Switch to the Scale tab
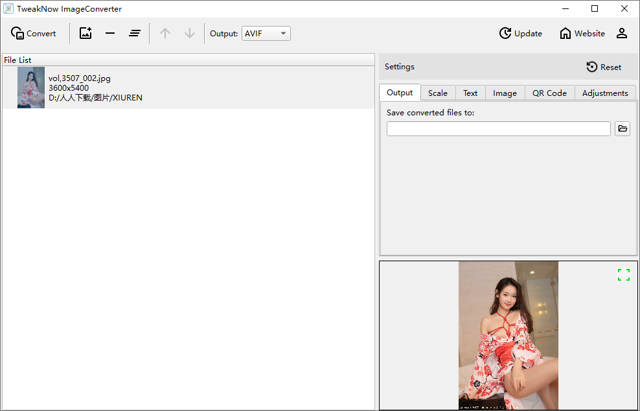Viewport: 640px width, 411px height. point(437,93)
